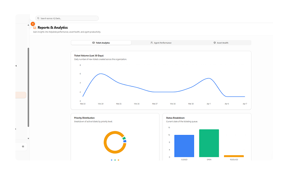Click the Apr 7 x-axis label

tap(245, 104)
